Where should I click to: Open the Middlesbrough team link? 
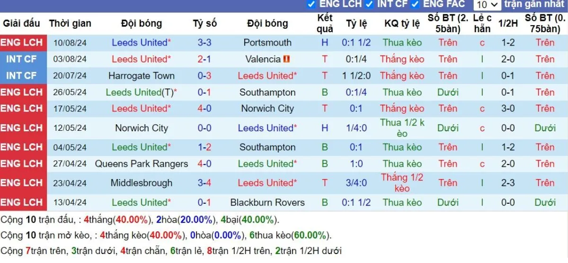coord(142,183)
